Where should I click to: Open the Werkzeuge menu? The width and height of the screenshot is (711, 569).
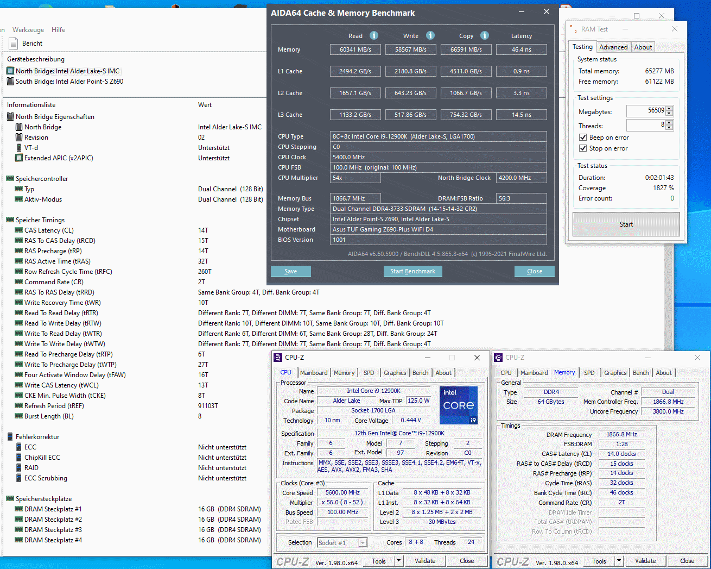(x=28, y=30)
